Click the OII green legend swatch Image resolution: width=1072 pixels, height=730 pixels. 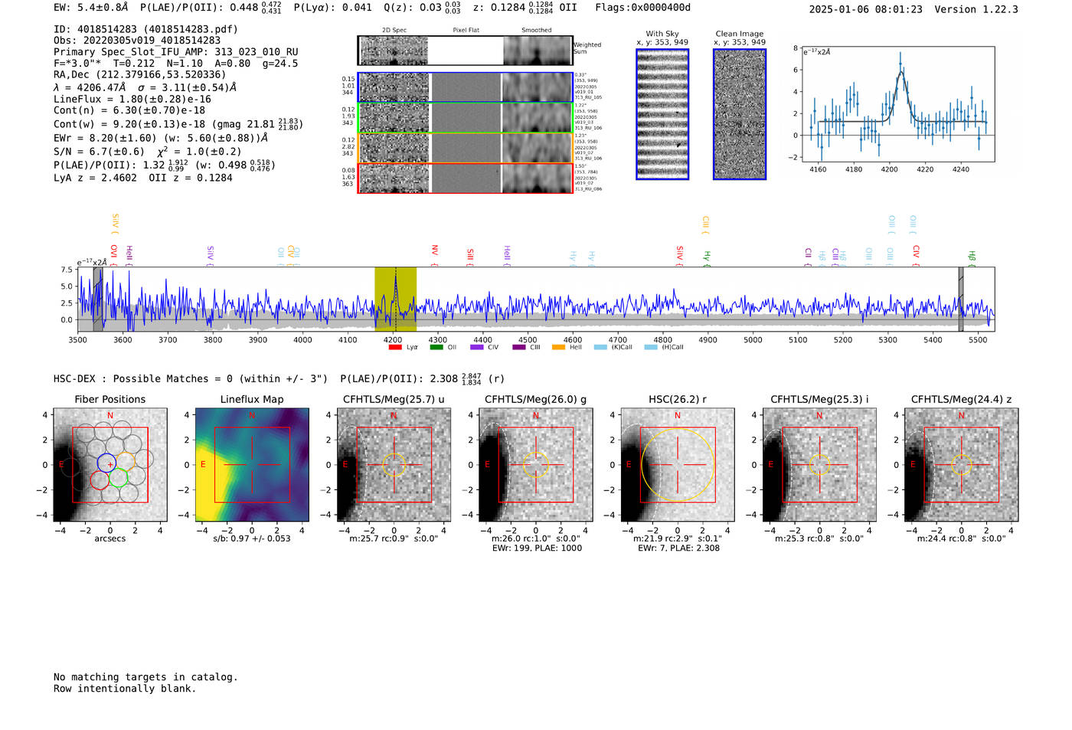[x=436, y=347]
